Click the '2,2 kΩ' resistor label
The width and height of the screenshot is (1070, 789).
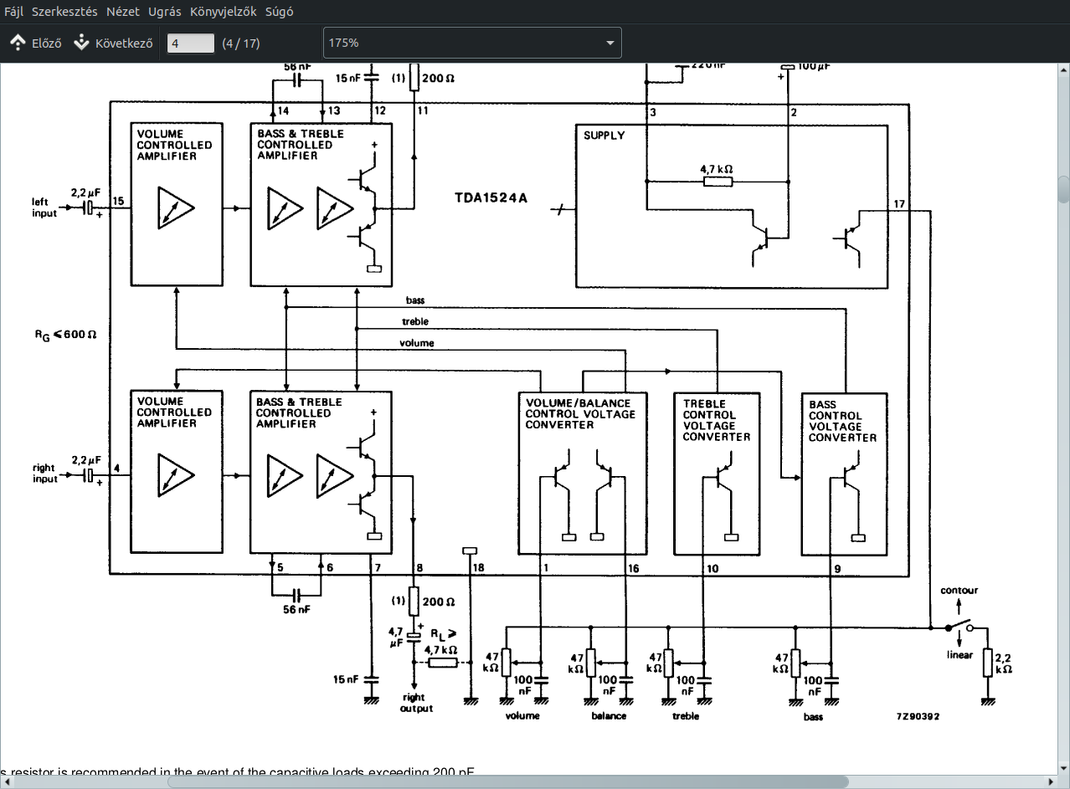pos(1003,664)
